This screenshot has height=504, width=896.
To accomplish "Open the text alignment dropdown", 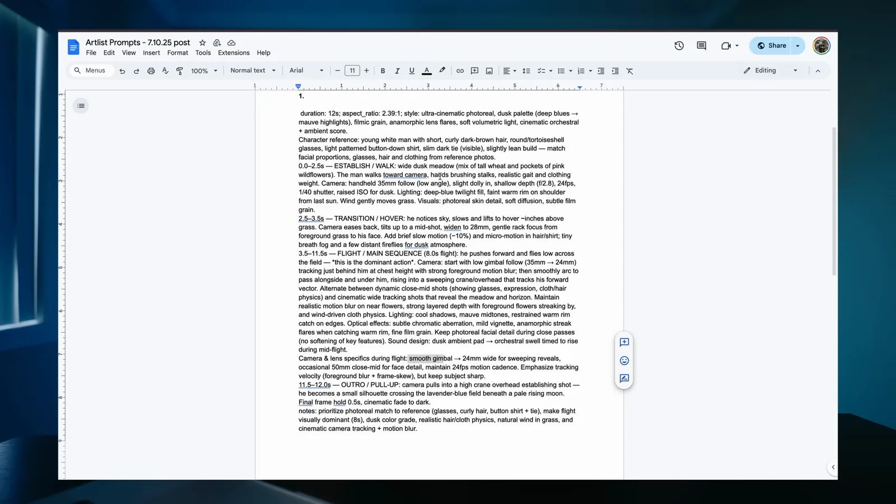I will [x=509, y=71].
